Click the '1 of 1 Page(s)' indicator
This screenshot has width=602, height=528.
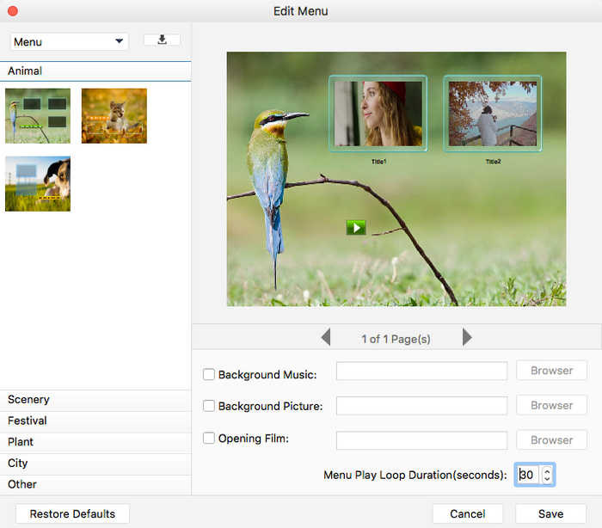click(x=396, y=339)
